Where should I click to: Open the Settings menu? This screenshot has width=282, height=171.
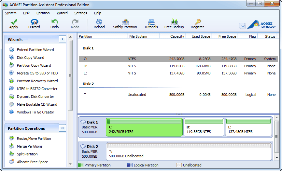[80, 13]
